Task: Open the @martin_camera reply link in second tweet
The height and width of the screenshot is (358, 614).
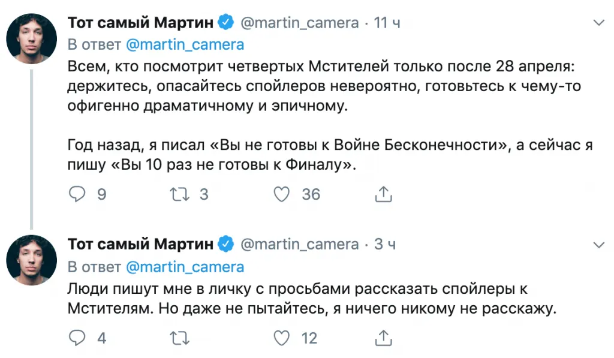Action: click(x=185, y=266)
